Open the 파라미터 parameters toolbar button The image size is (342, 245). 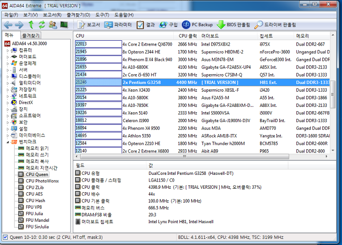[x=118, y=25]
